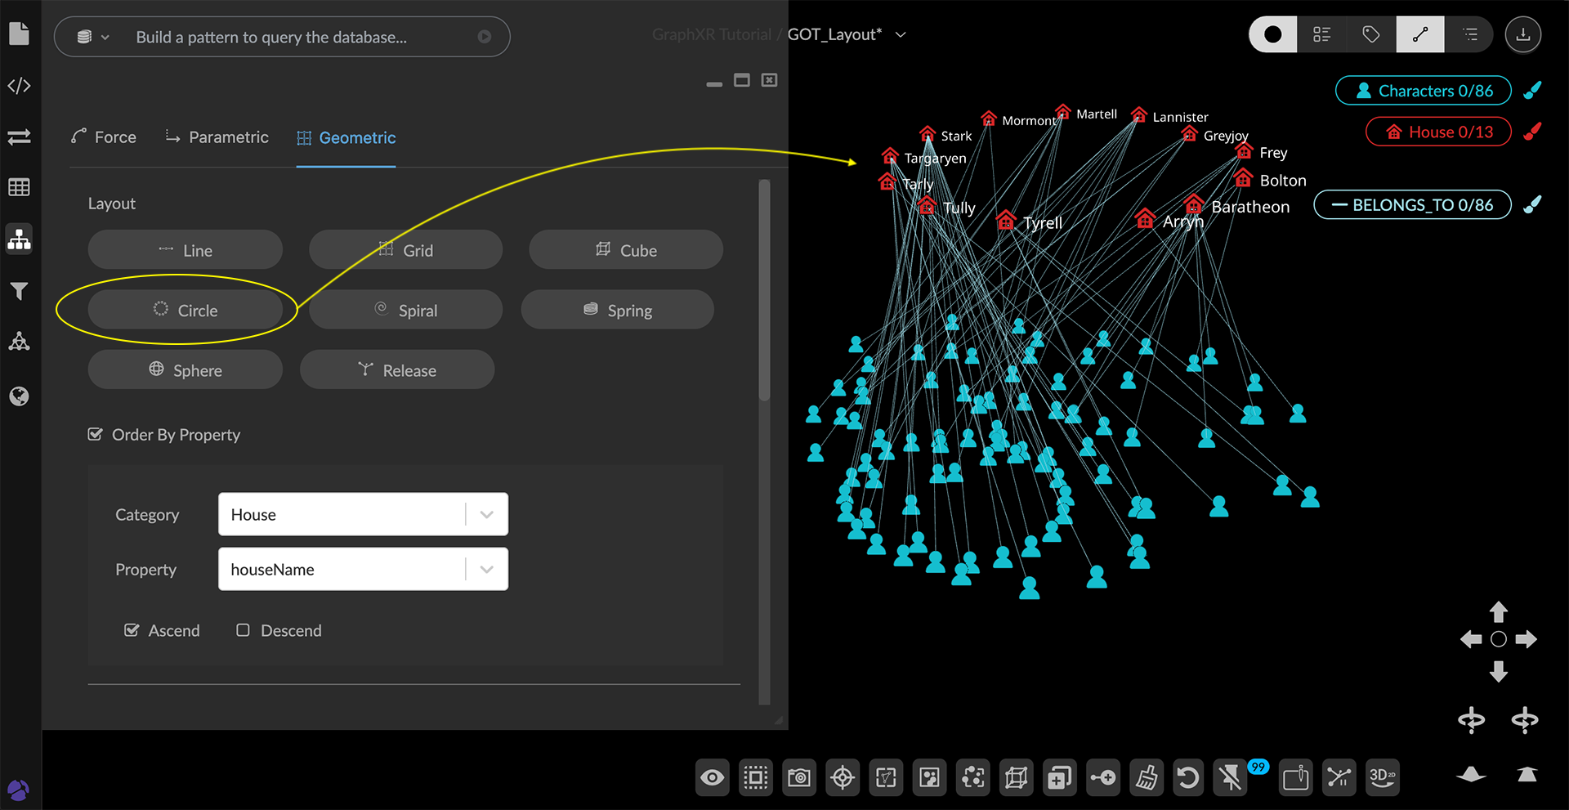Click the camera screenshot icon in bottom toolbar
The width and height of the screenshot is (1569, 810).
(799, 777)
